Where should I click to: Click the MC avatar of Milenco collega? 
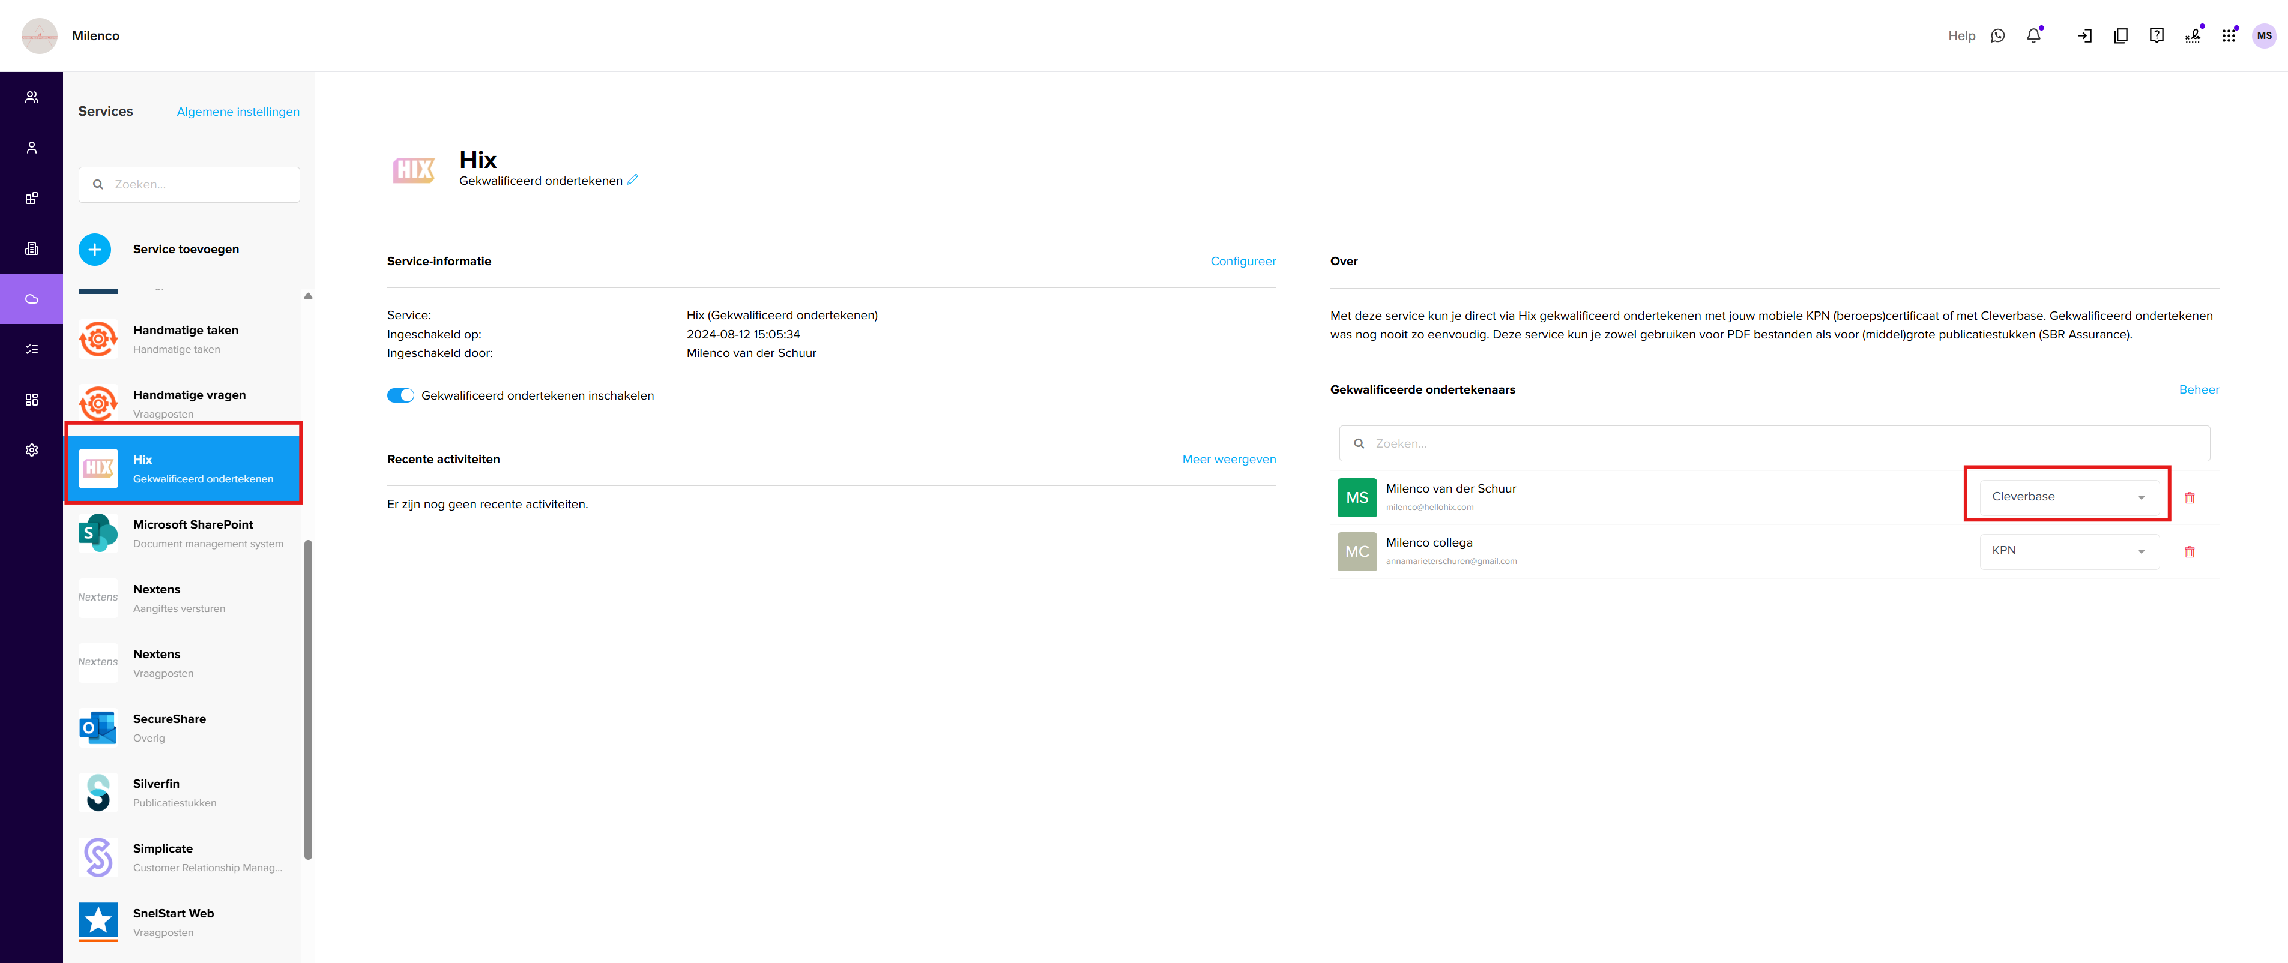coord(1356,552)
